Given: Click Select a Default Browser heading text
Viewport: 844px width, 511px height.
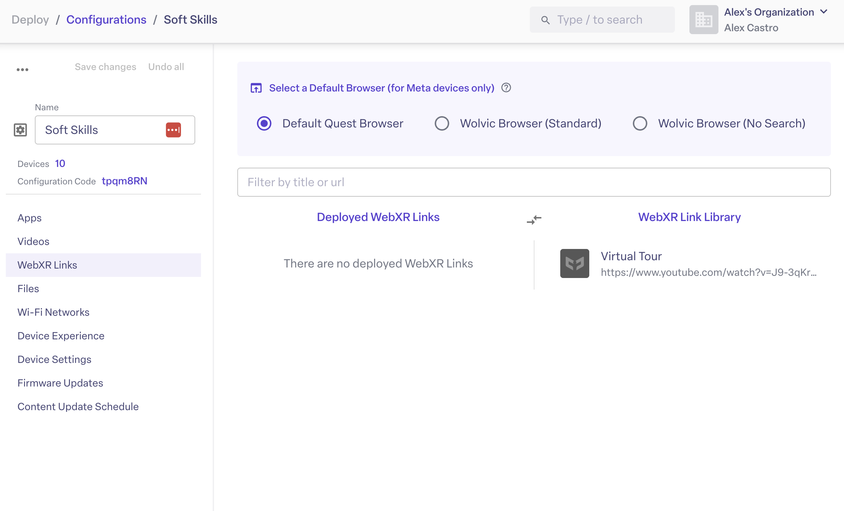Looking at the screenshot, I should pos(382,88).
